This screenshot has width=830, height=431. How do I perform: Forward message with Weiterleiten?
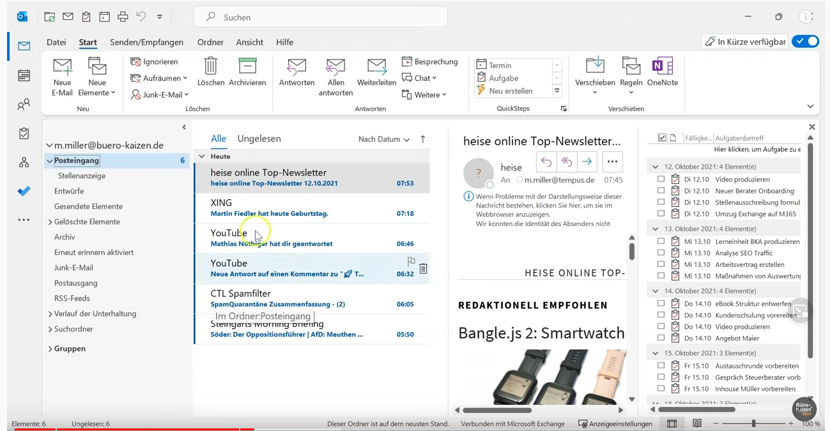click(x=376, y=72)
